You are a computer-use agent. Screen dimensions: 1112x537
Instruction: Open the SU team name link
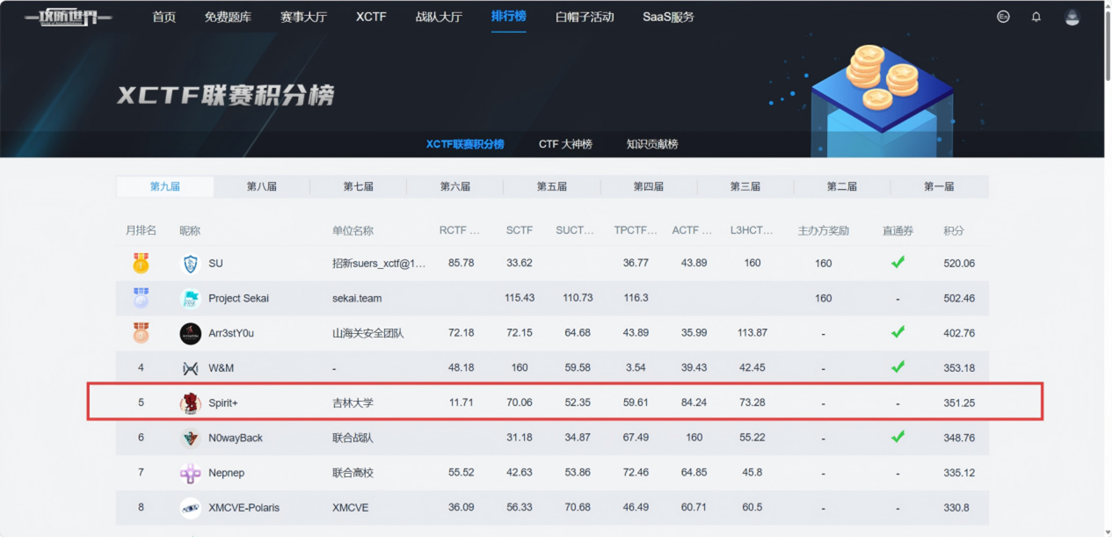[215, 264]
